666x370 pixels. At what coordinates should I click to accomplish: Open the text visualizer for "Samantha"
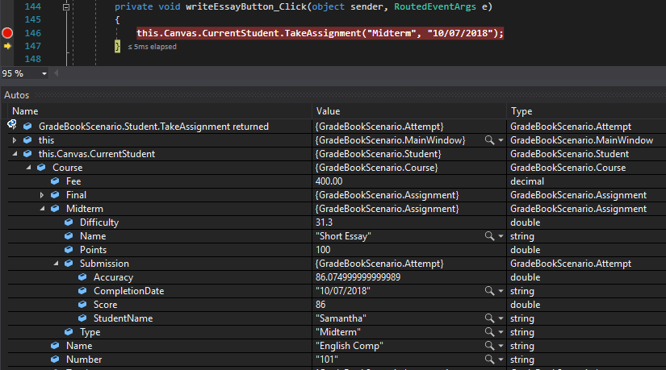click(489, 318)
